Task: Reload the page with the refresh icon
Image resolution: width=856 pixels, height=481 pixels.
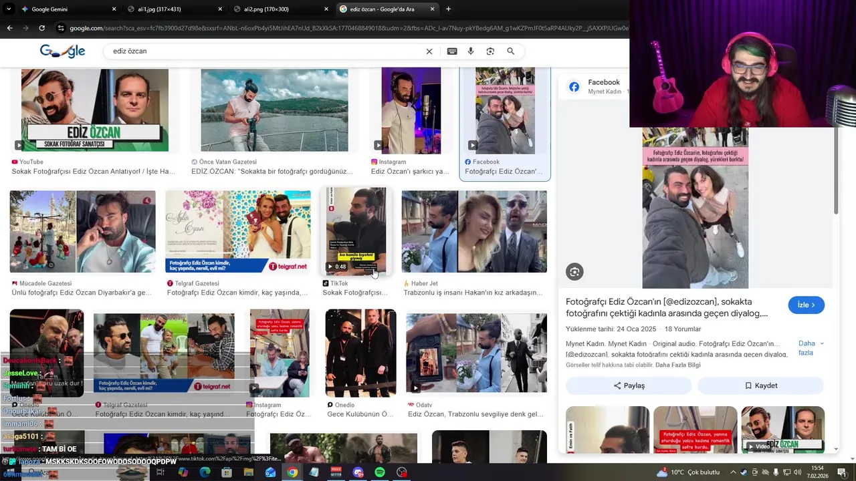Action: pyautogui.click(x=41, y=28)
